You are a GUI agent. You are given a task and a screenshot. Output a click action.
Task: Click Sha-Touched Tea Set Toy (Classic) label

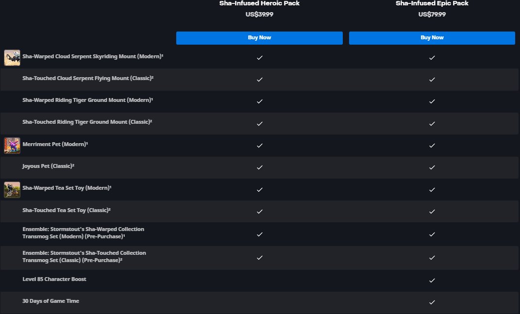click(67, 210)
